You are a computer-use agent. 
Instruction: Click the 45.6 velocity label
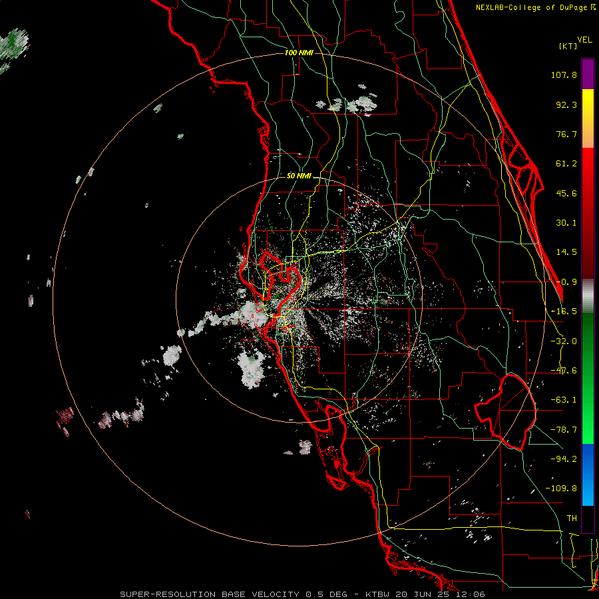566,193
